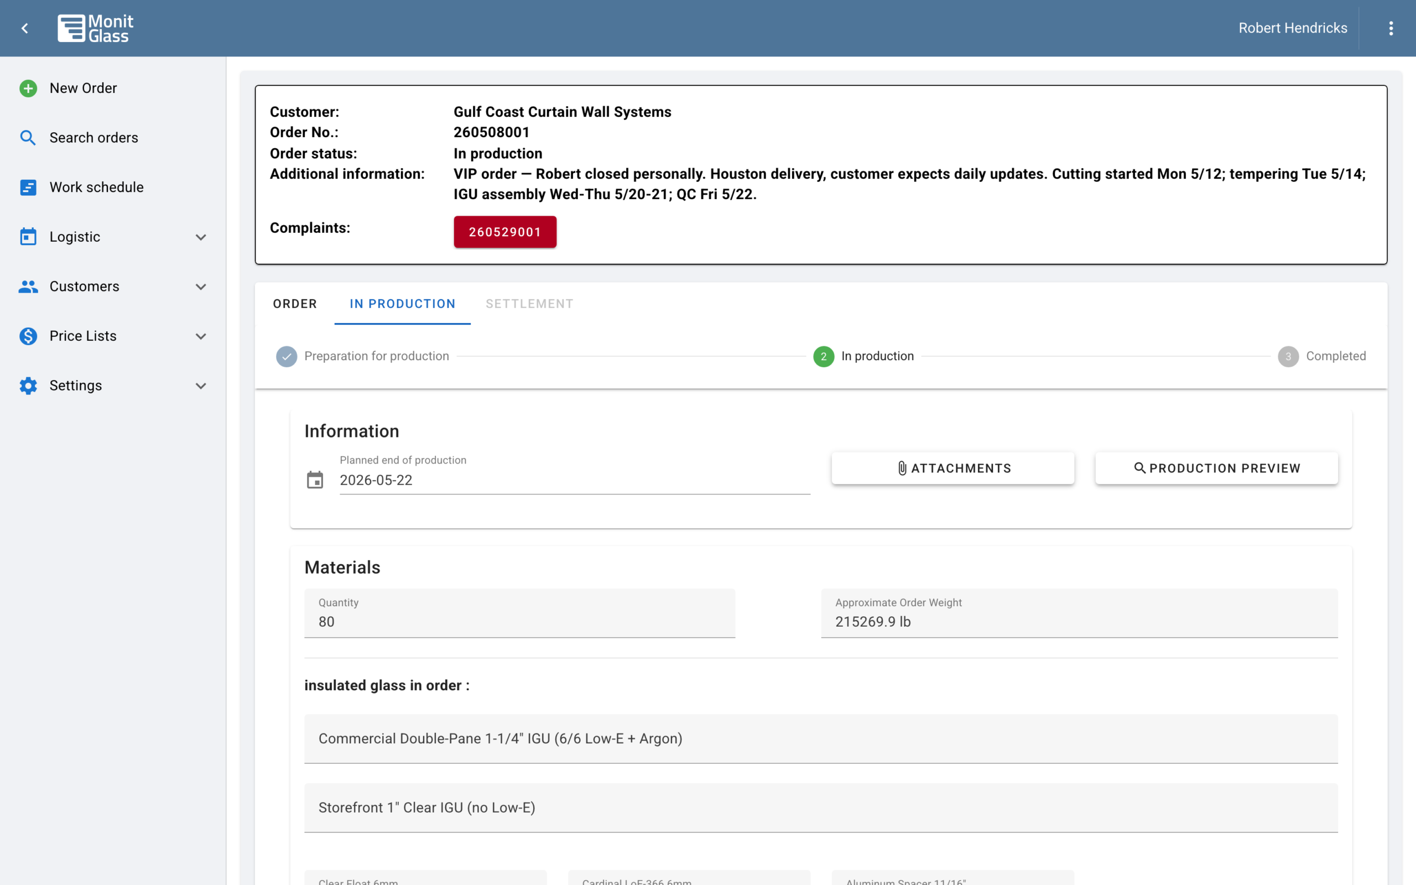Select the Commercial Double-Pane IGU row

(821, 738)
